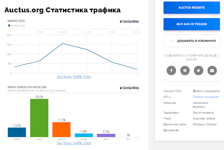Open the Press section link
Viewport: 224px width, 150px height.
(x=167, y=118)
